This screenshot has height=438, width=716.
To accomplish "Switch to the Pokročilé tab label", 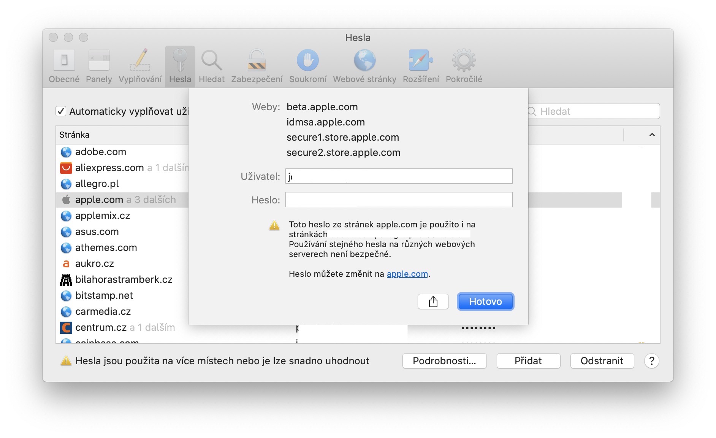I will [464, 79].
